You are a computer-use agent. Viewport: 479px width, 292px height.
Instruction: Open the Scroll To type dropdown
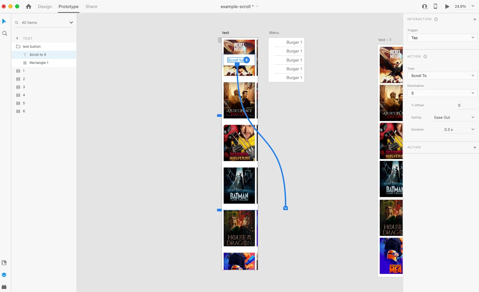[442, 76]
